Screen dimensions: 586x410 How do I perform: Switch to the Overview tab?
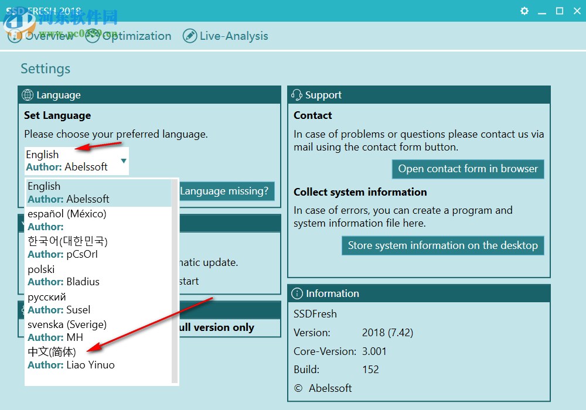click(x=41, y=36)
